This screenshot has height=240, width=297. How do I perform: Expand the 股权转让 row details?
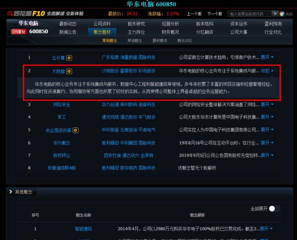(x=267, y=155)
